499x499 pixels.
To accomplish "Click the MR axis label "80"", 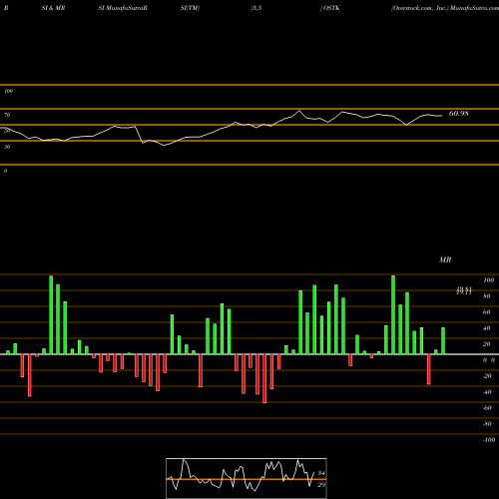I will click(x=487, y=296).
